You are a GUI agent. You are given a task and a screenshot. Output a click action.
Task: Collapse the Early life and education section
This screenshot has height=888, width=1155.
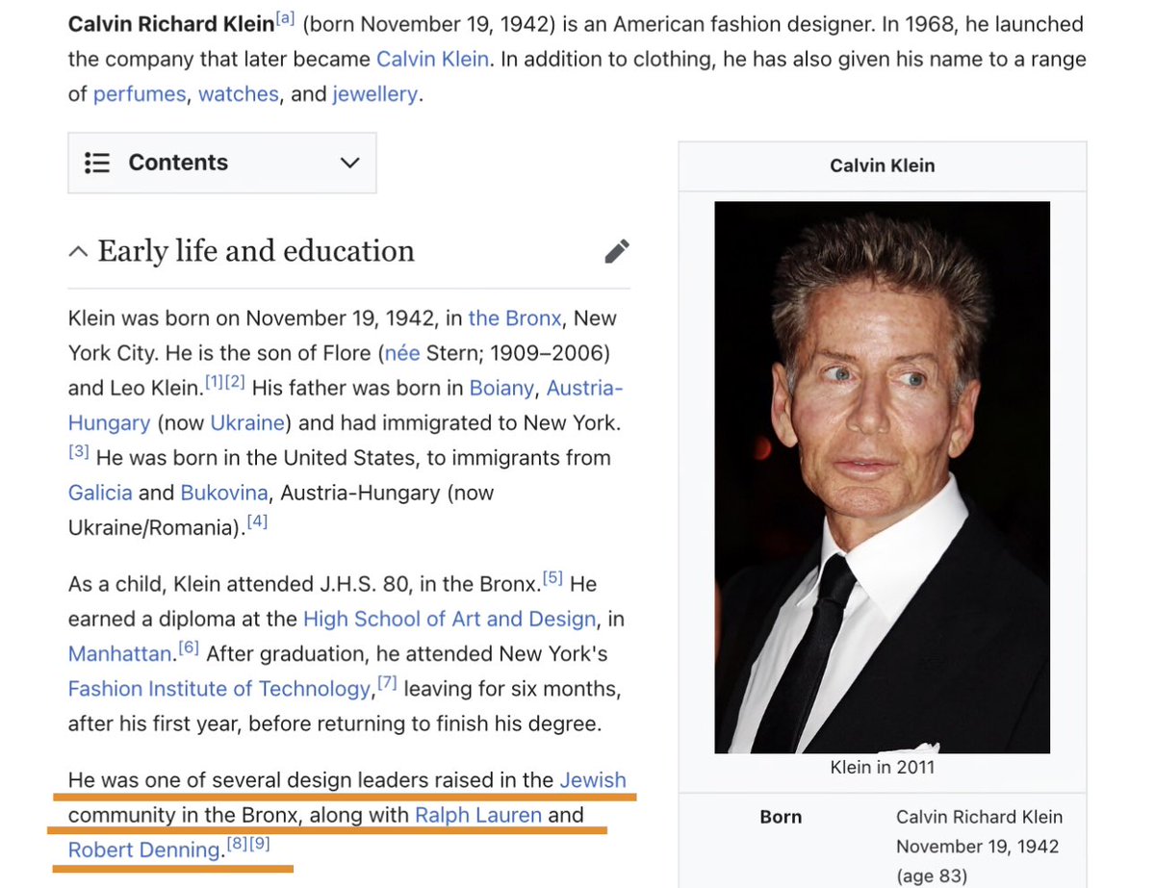click(78, 252)
